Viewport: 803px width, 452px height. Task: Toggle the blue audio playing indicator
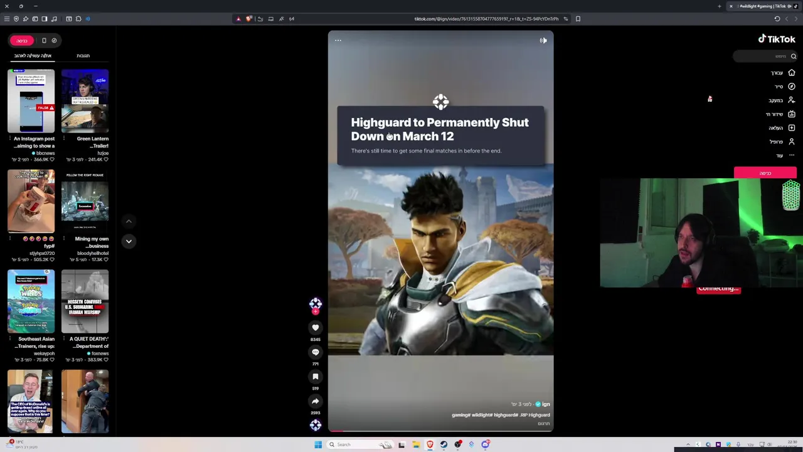point(88,19)
